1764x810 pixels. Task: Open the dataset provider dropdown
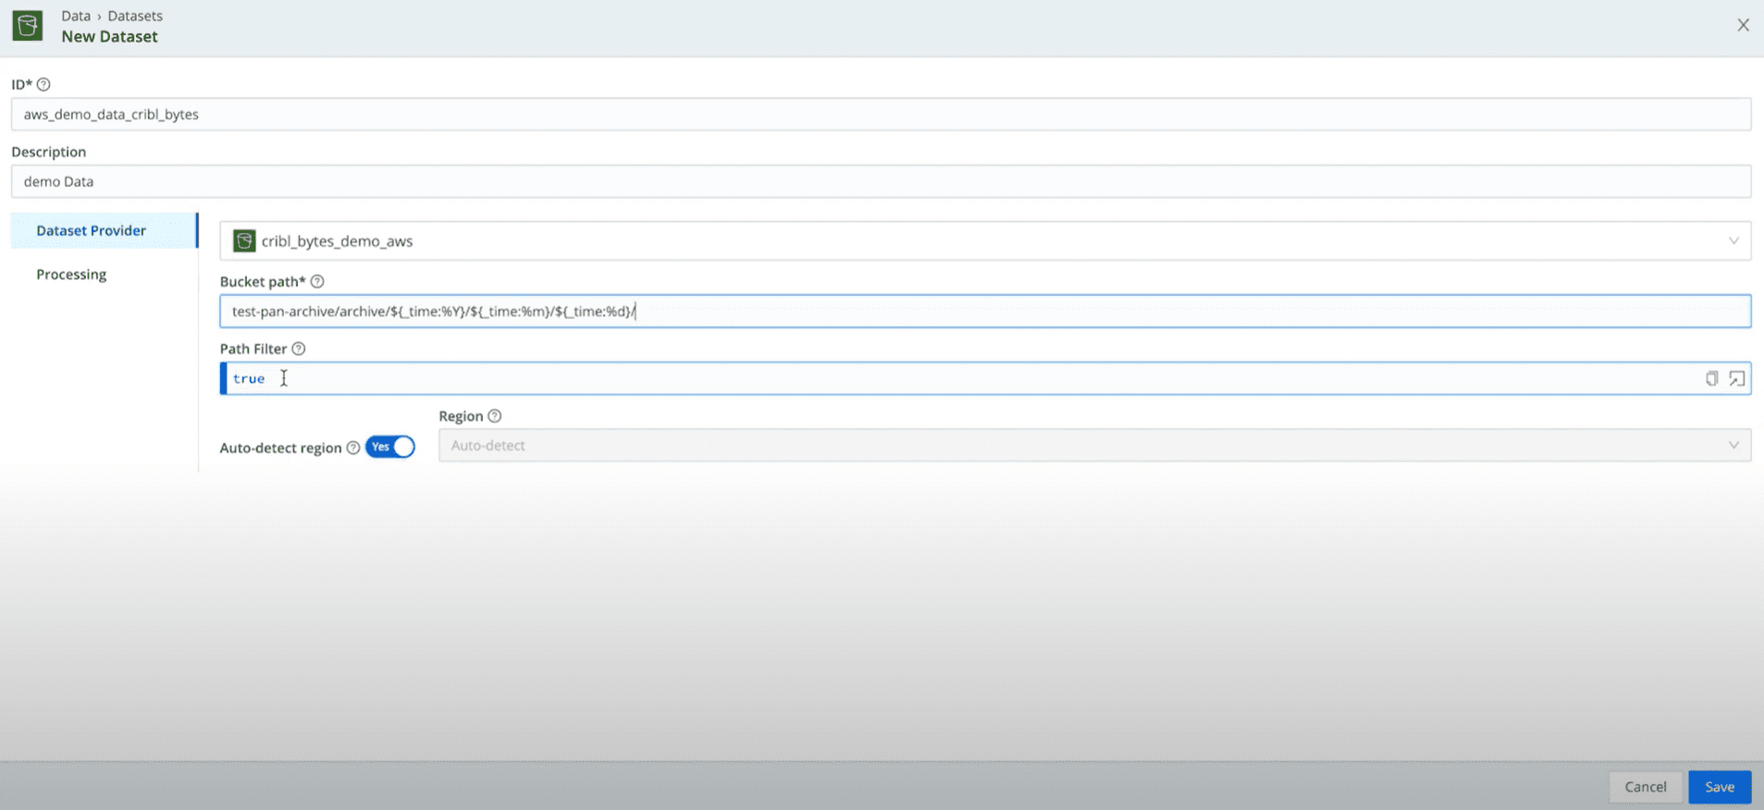[1733, 241]
